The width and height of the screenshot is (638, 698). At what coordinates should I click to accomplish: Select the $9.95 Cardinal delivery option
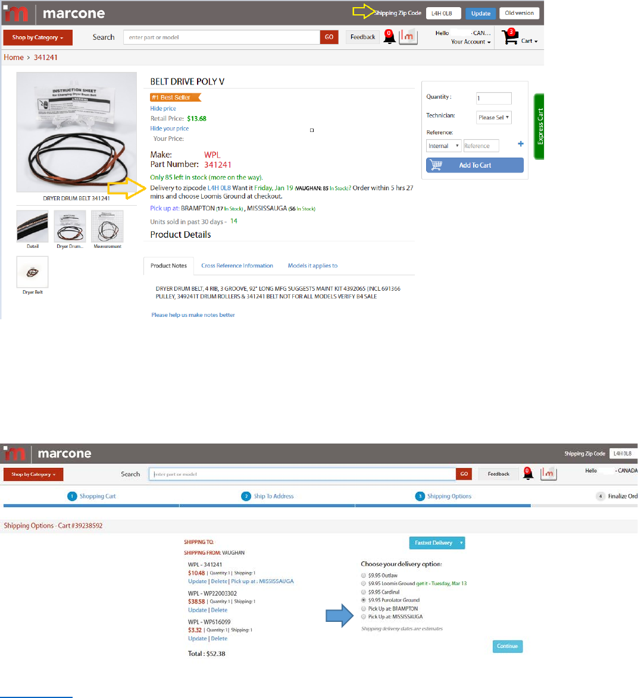pyautogui.click(x=364, y=592)
